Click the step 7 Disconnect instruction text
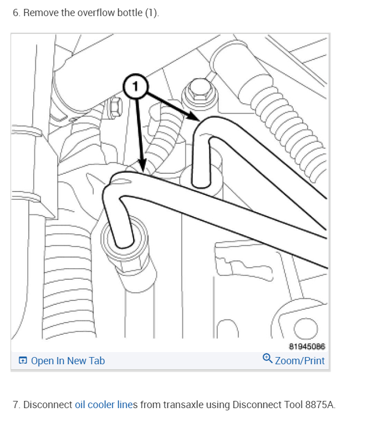This screenshot has width=377, height=422. [x=174, y=404]
